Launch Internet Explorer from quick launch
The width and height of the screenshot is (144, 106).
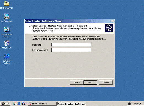coord(19,104)
